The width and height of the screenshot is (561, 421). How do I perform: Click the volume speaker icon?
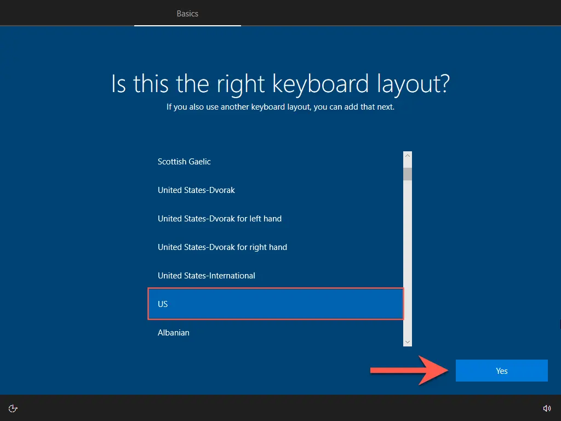pos(547,408)
